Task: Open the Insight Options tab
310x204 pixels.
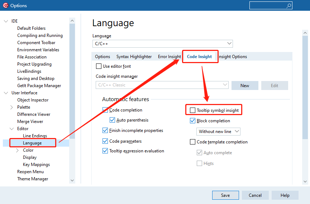Action: [233, 57]
